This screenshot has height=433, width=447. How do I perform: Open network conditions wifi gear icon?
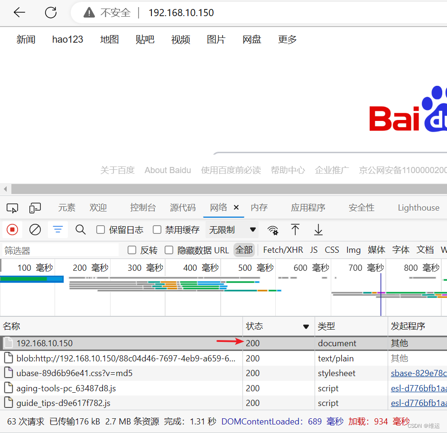[x=273, y=230]
